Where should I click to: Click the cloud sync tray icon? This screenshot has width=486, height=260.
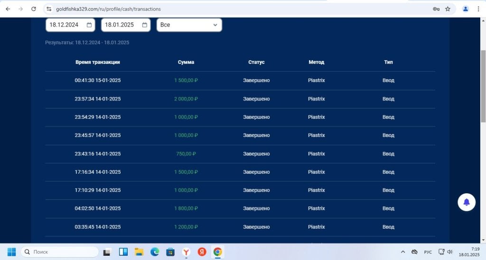pyautogui.click(x=414, y=252)
